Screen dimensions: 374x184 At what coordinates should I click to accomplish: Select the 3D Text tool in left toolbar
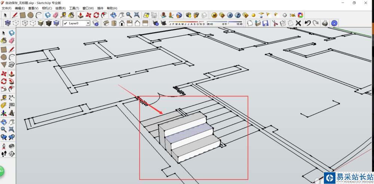click(12, 113)
